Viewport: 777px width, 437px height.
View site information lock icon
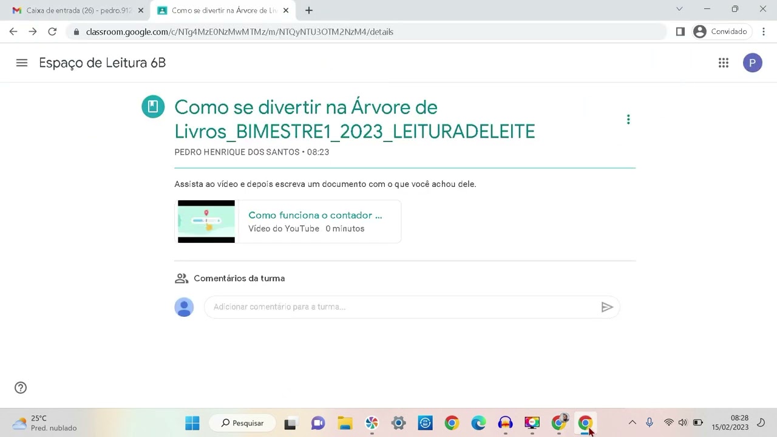(x=76, y=32)
